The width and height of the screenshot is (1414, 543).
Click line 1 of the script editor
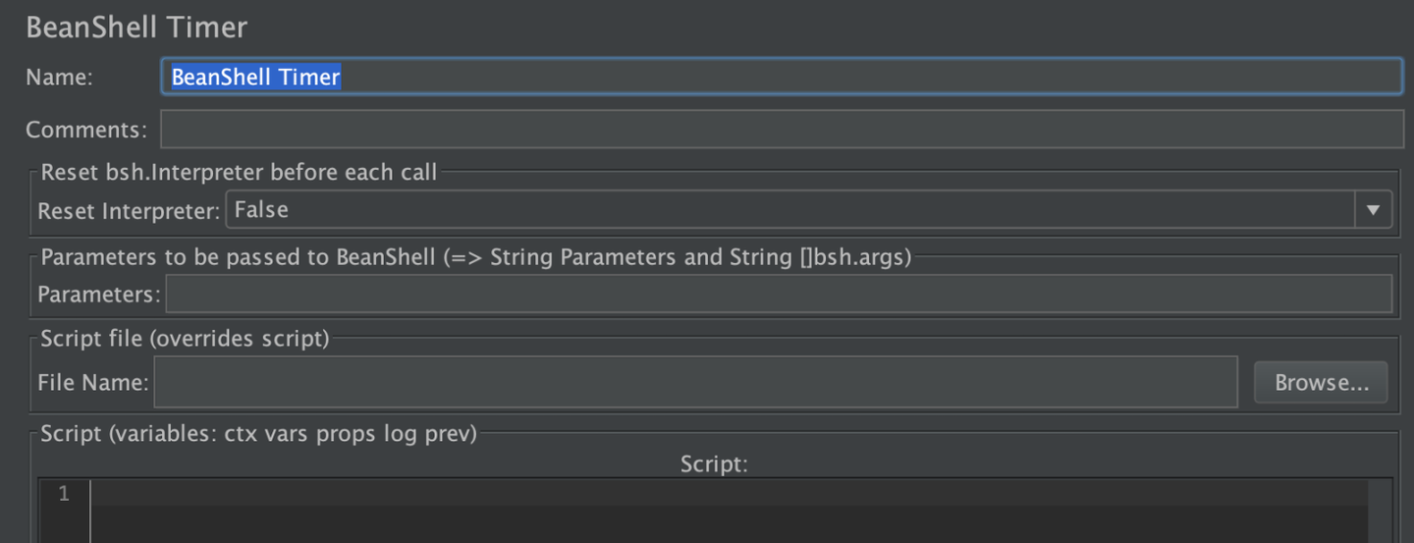click(x=727, y=494)
